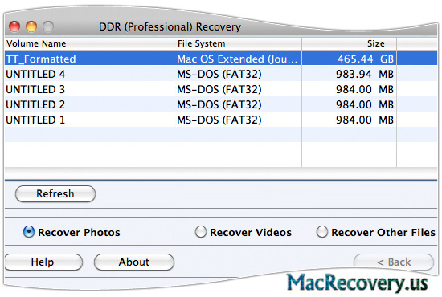Sort by the Size column header
442x297 pixels.
point(350,43)
